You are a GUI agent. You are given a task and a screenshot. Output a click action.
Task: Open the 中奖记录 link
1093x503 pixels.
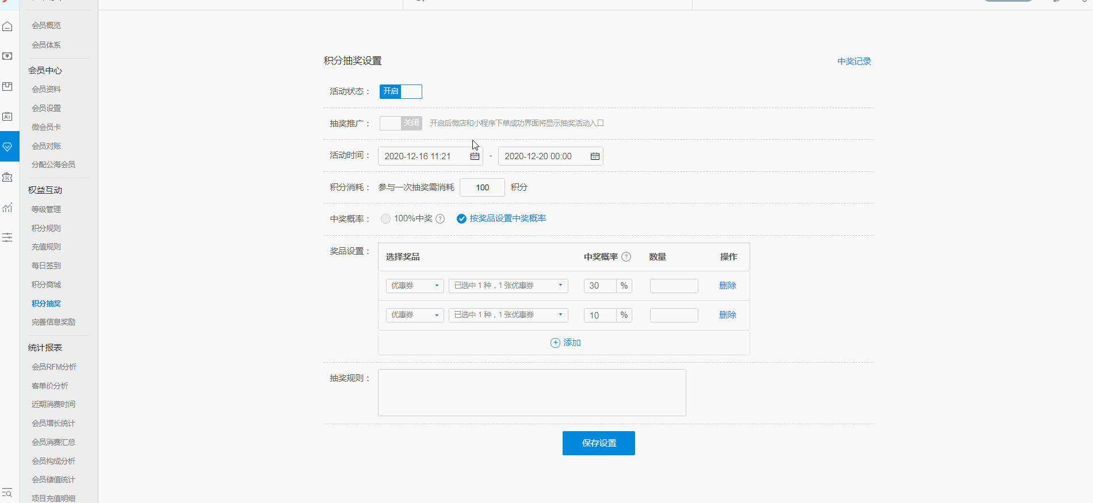854,62
